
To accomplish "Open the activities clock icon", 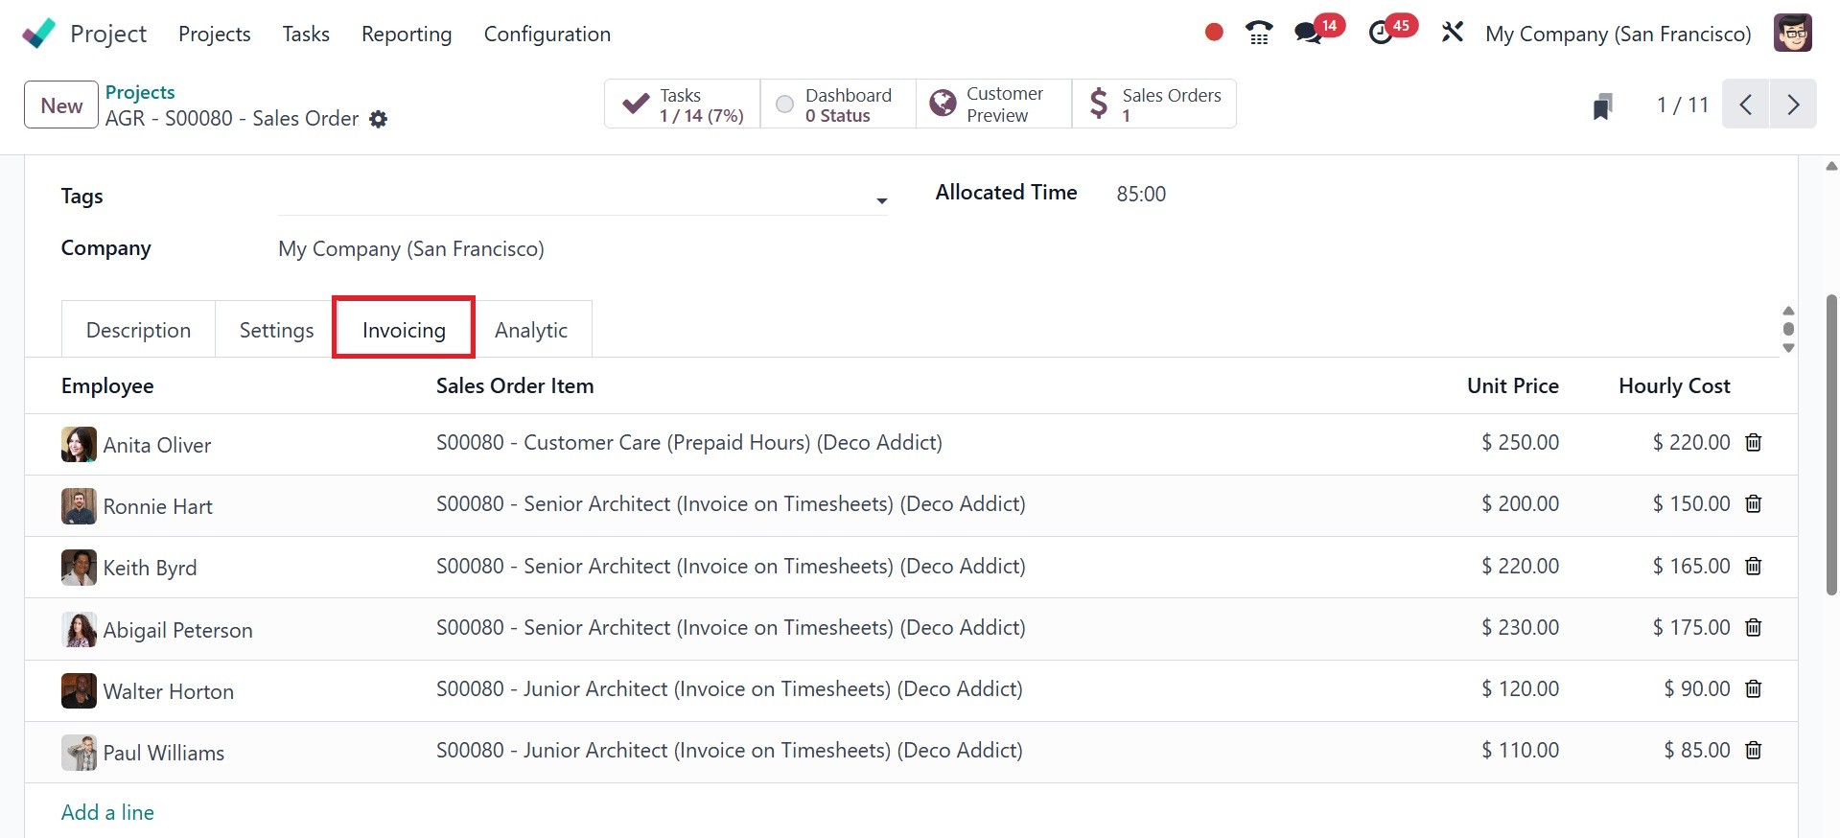I will pos(1381,34).
